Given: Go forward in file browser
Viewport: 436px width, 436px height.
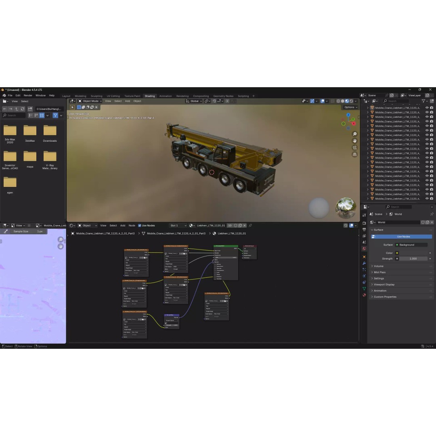Looking at the screenshot, I should 10,109.
